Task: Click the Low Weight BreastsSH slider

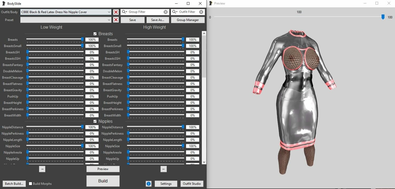Action: [55, 52]
